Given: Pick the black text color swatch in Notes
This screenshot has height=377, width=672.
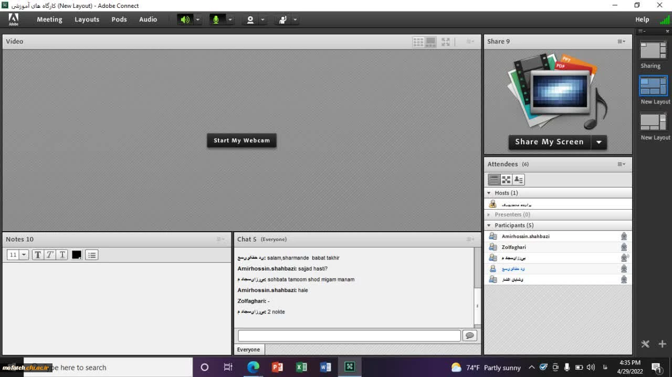Looking at the screenshot, I should [77, 255].
